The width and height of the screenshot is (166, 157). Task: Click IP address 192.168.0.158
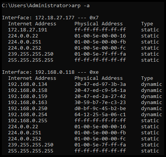pyautogui.click(x=28, y=90)
